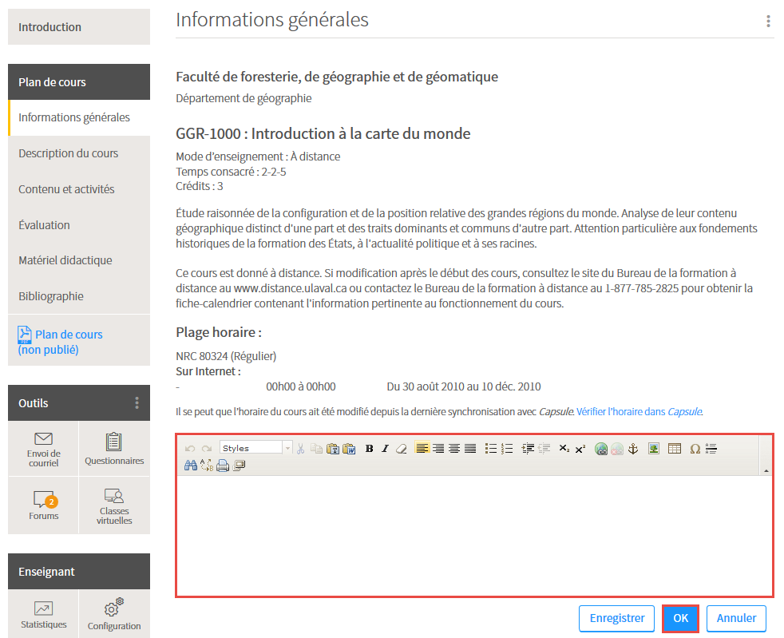
Task: Open the Évaluation section
Action: [x=79, y=225]
